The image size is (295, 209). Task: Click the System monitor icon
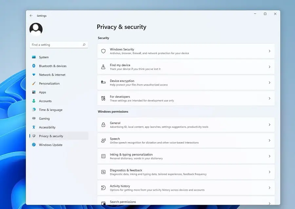click(34, 57)
